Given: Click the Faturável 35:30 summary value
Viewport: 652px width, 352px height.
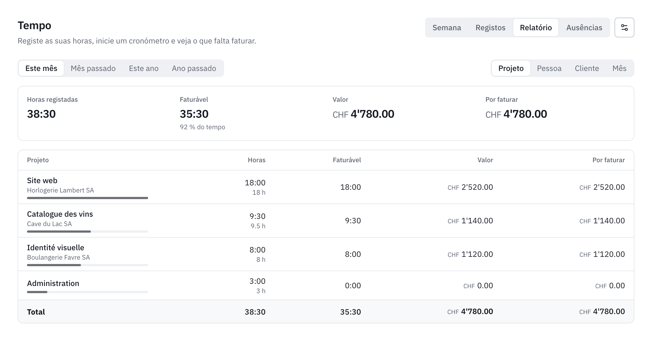Looking at the screenshot, I should coord(194,114).
